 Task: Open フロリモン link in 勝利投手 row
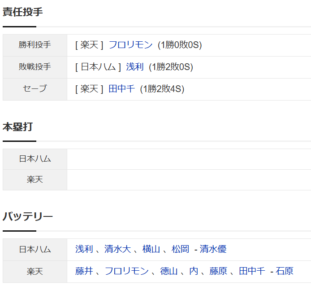[130, 45]
